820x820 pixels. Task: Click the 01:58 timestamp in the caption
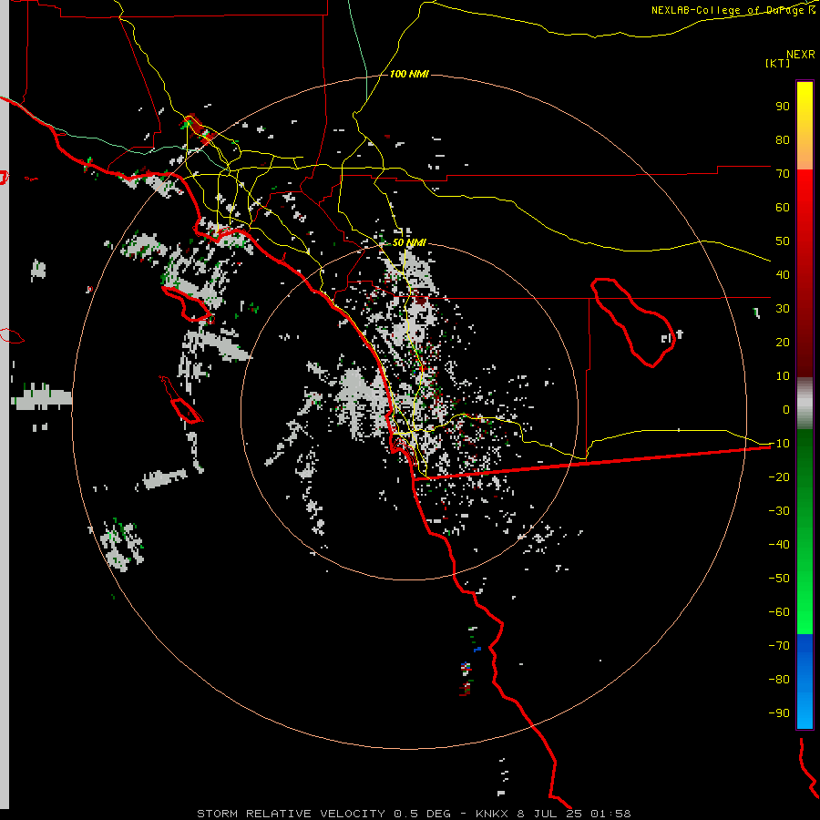(610, 814)
